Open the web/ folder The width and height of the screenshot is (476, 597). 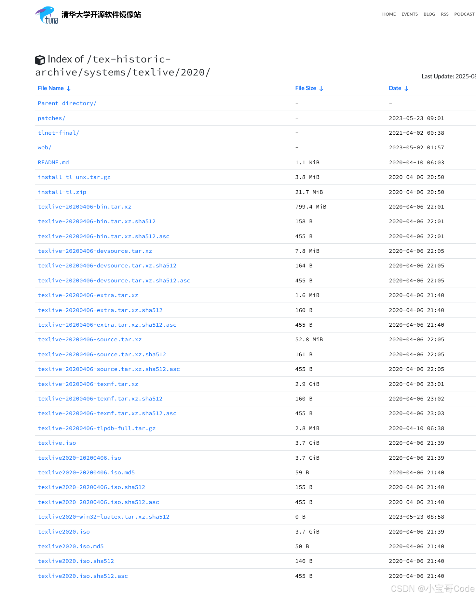point(45,147)
